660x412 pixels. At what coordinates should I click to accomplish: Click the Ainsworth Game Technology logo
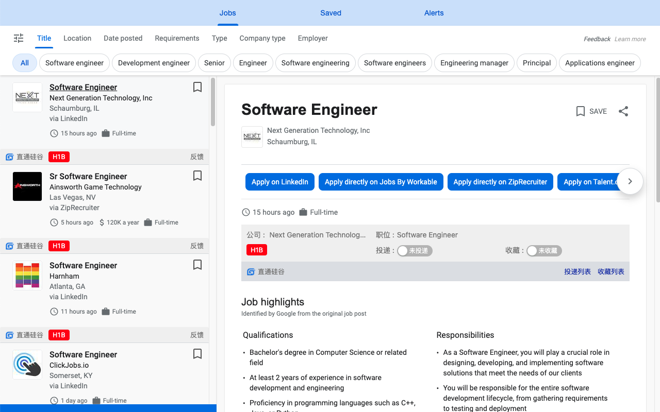coord(27,186)
